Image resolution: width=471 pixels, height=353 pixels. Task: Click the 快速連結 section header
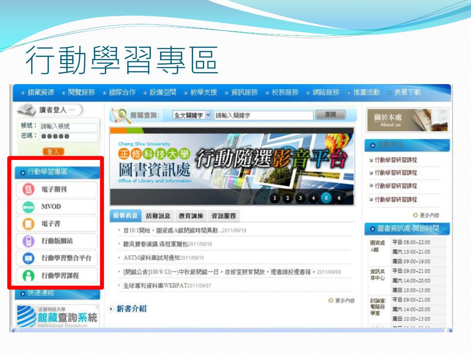pos(57,293)
